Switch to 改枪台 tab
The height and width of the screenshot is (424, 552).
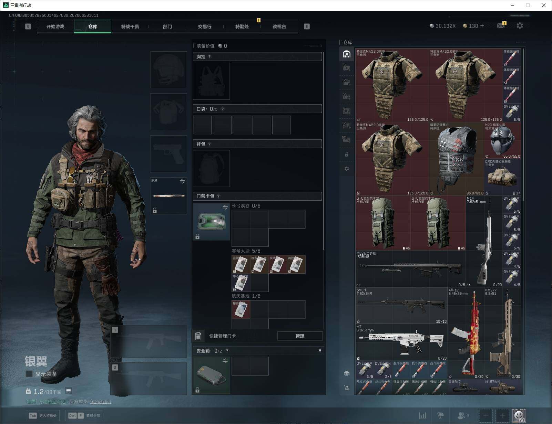(x=279, y=26)
